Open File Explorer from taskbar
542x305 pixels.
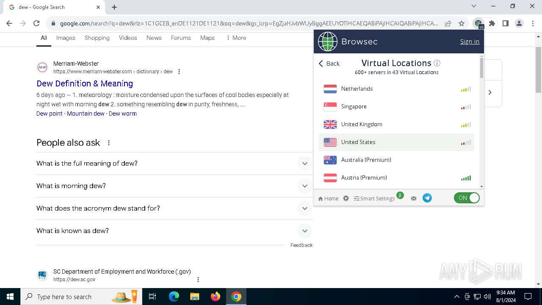[x=194, y=297]
